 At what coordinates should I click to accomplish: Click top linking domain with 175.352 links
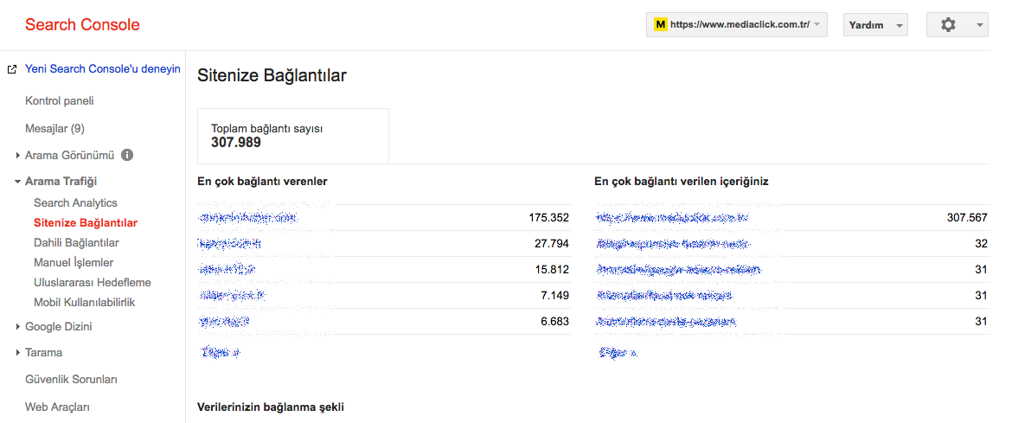(248, 218)
